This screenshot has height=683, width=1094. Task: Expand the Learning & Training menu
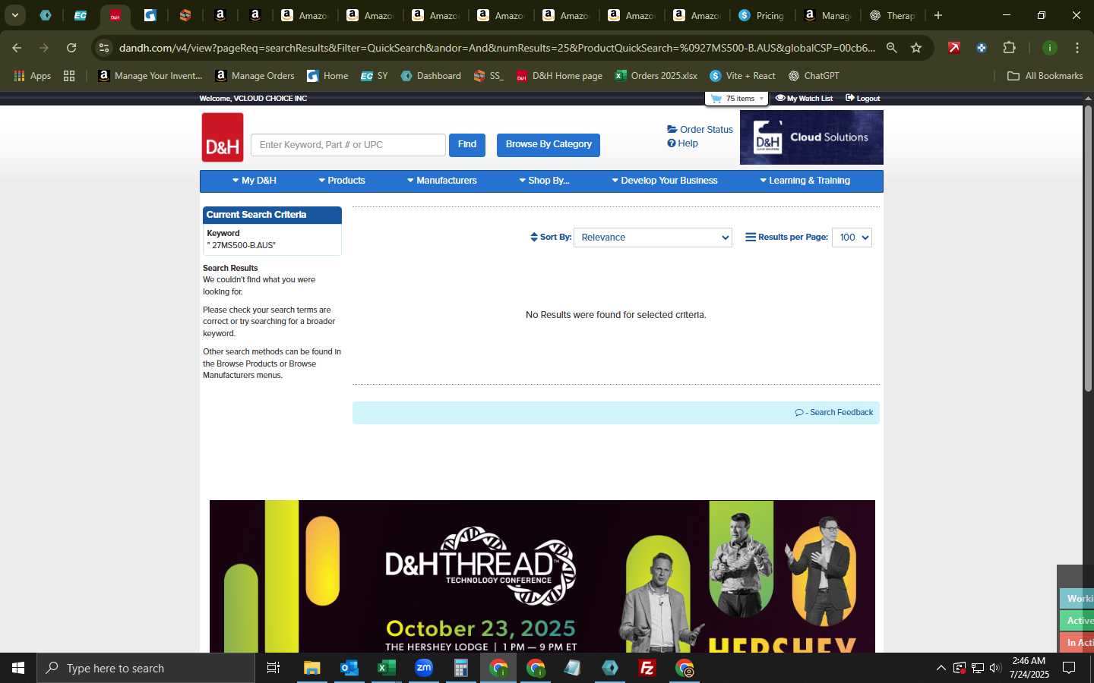[x=805, y=181]
